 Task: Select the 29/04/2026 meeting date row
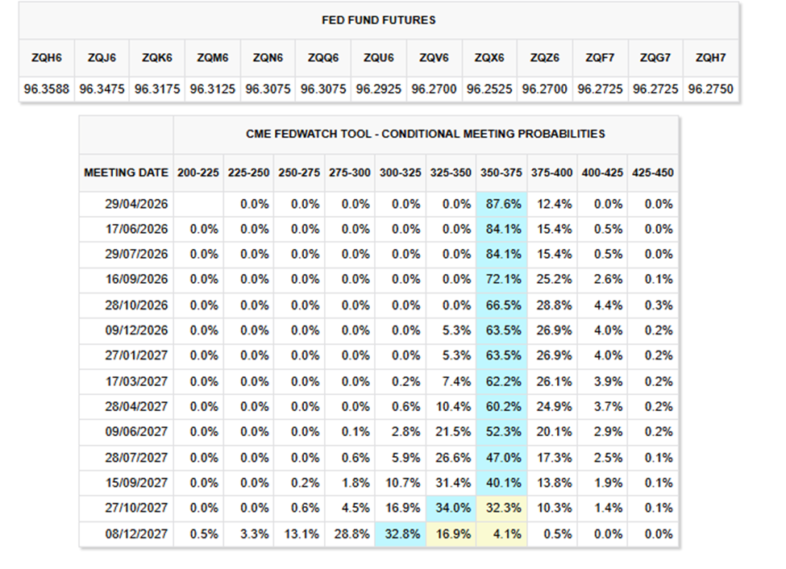136,204
